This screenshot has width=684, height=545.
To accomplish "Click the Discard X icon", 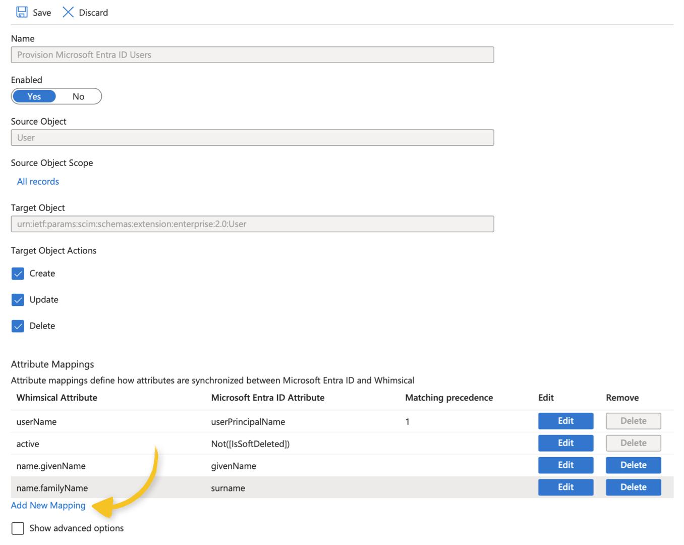I will click(x=68, y=12).
